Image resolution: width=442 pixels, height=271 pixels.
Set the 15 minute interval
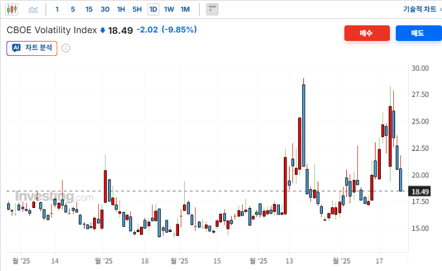pyautogui.click(x=89, y=9)
